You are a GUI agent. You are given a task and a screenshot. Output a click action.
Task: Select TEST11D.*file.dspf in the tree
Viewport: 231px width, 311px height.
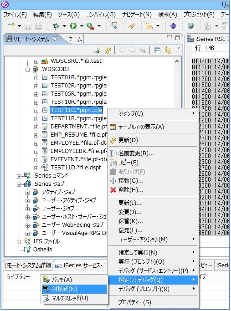tap(76, 168)
